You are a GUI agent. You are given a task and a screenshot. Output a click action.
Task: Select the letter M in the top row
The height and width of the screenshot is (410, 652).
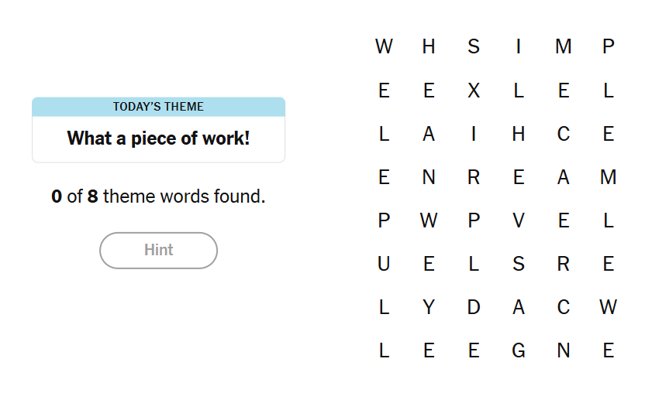[x=564, y=47]
